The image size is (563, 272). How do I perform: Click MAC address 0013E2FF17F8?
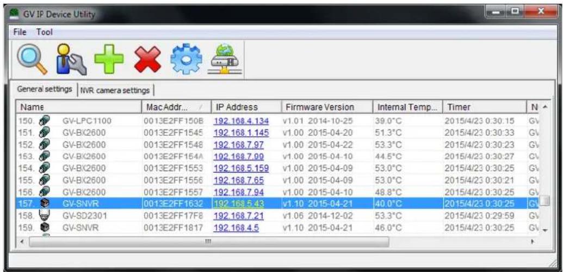tap(174, 216)
